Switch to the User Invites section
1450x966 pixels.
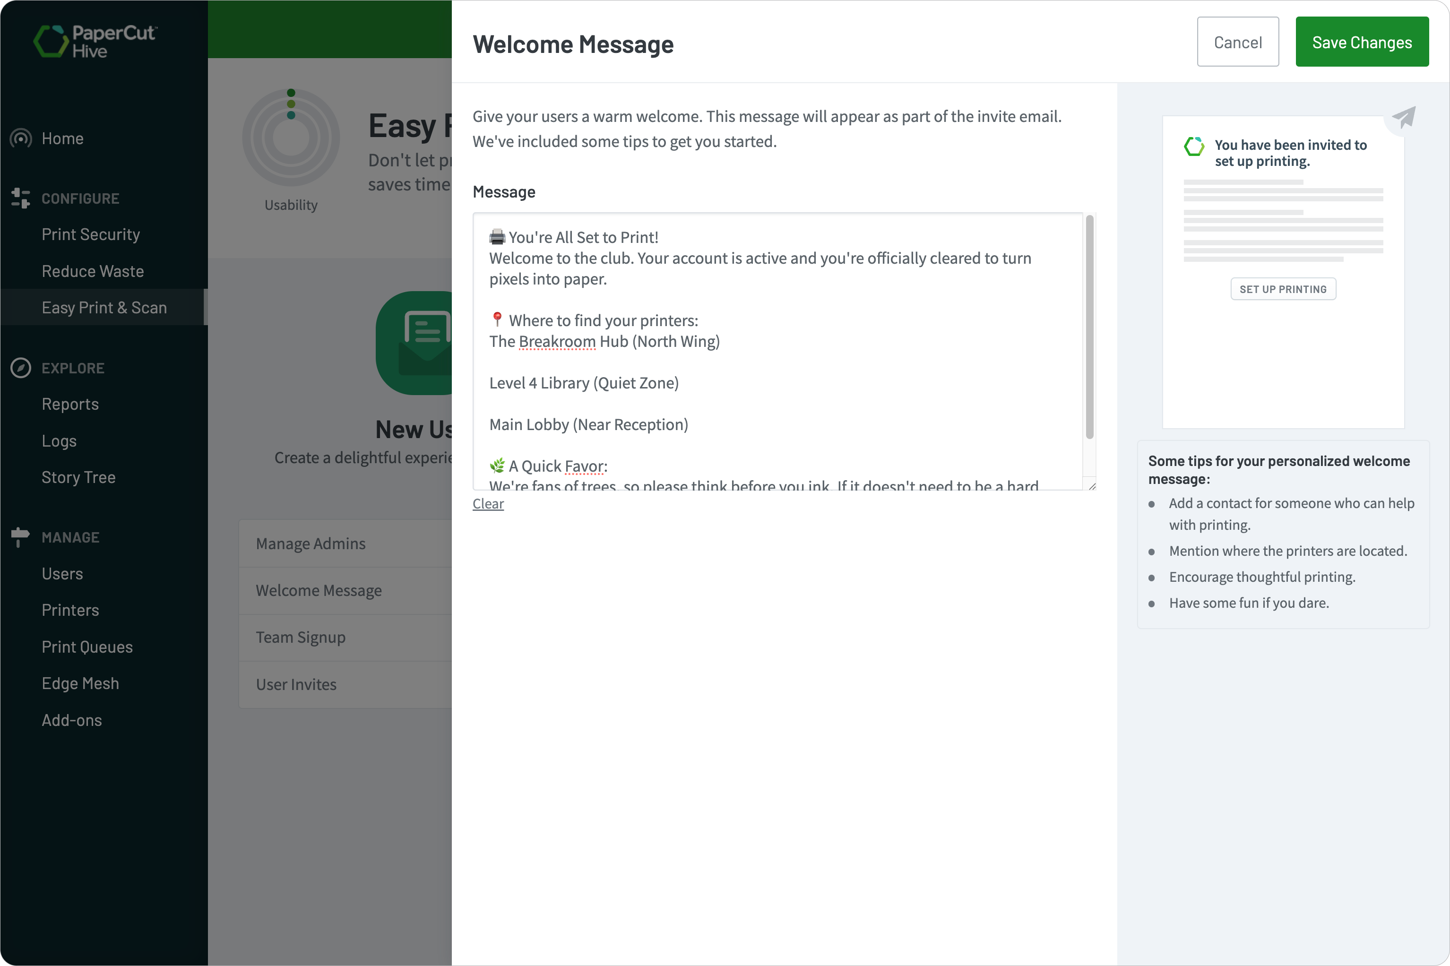pyautogui.click(x=296, y=684)
